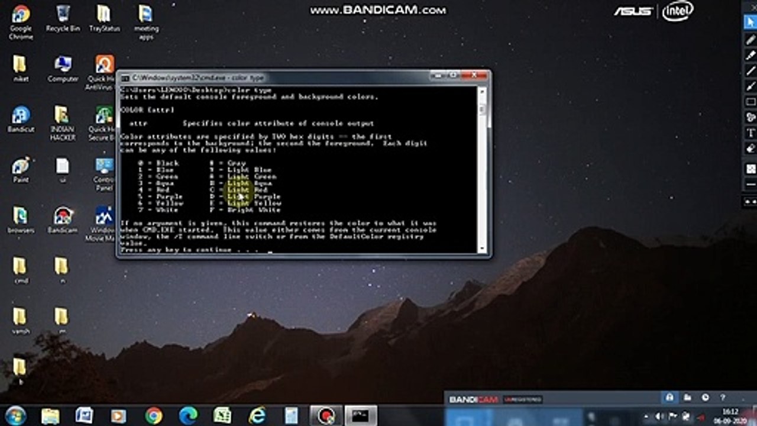Open the INDIAN HACKER folder
The width and height of the screenshot is (757, 426).
click(x=62, y=123)
